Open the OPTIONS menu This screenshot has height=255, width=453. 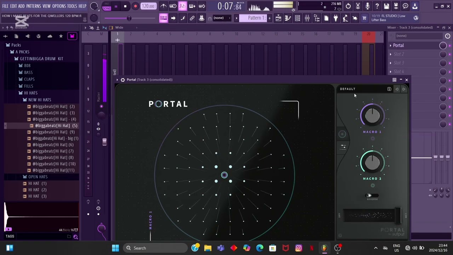pos(59,6)
